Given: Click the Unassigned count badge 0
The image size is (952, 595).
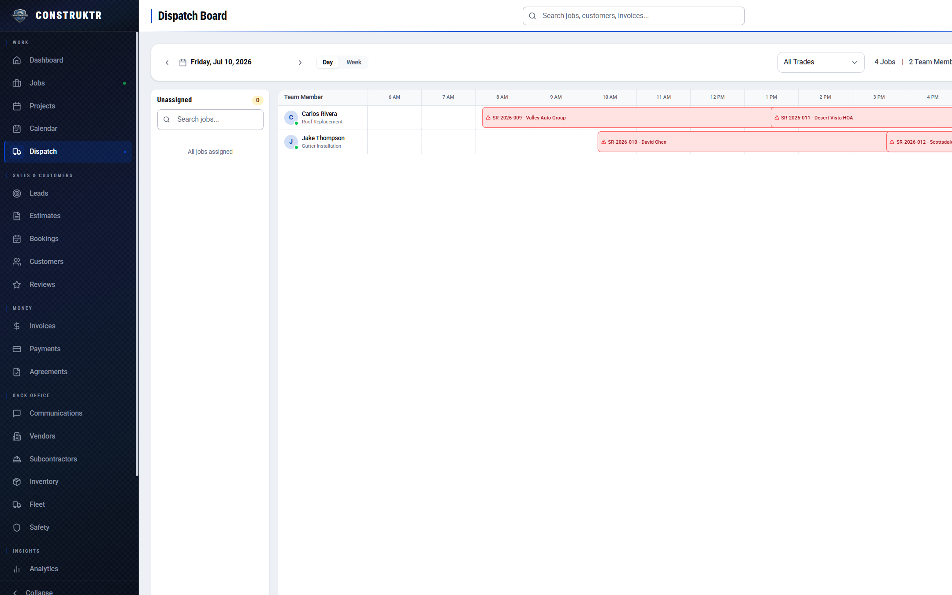Looking at the screenshot, I should (258, 100).
